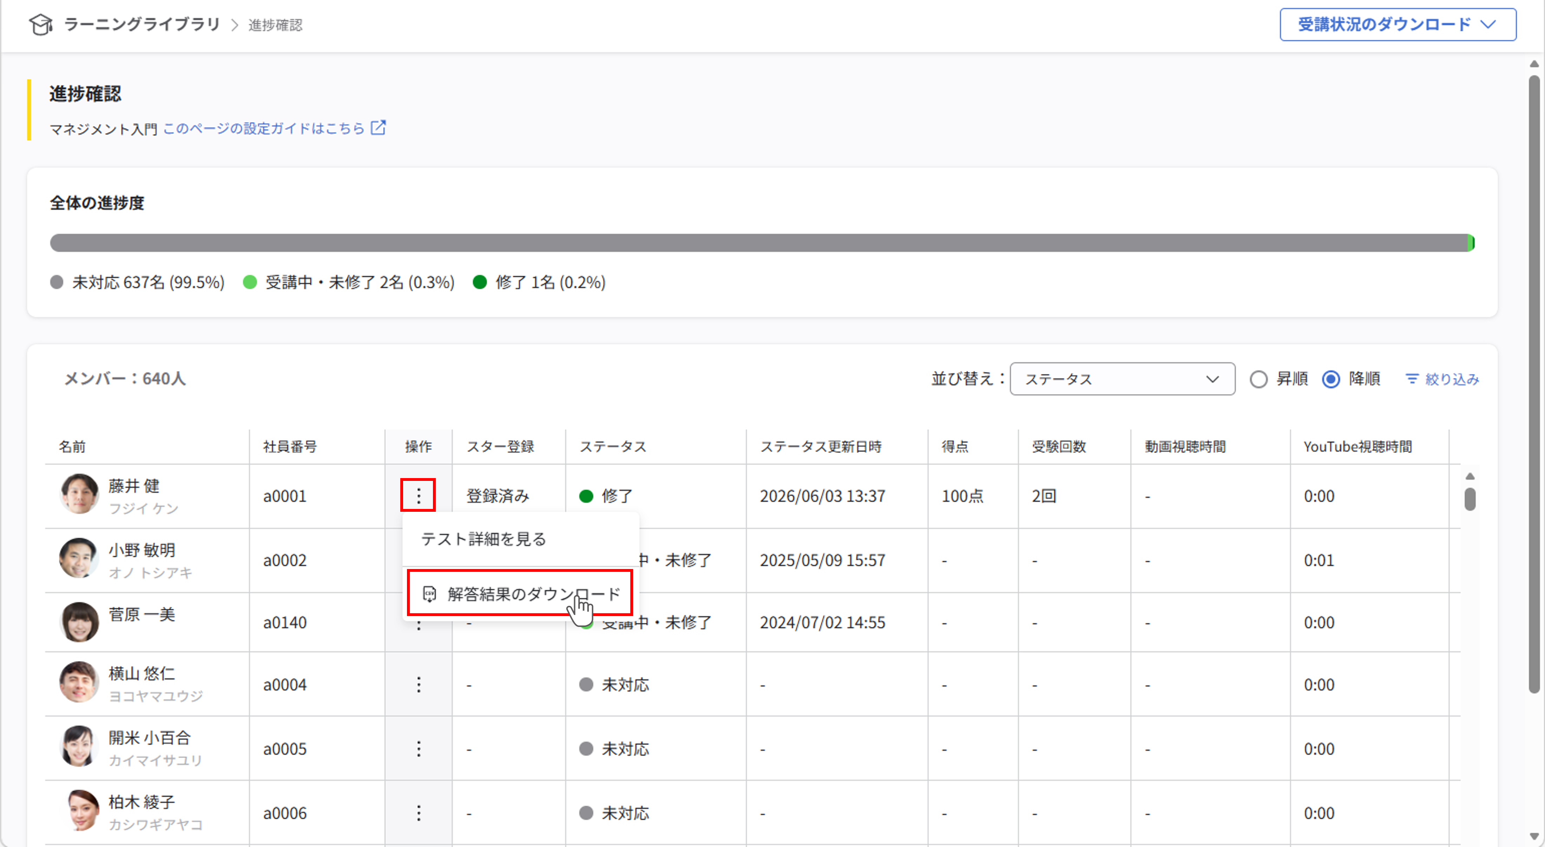
Task: Click the gray 未対応 legend dot
Action: (x=57, y=282)
